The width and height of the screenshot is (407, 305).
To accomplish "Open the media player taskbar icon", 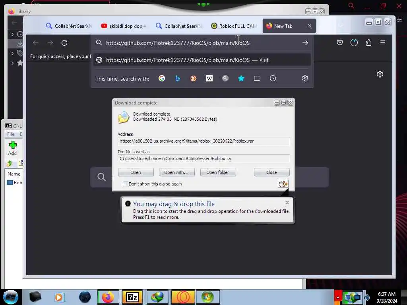I will click(x=59, y=297).
